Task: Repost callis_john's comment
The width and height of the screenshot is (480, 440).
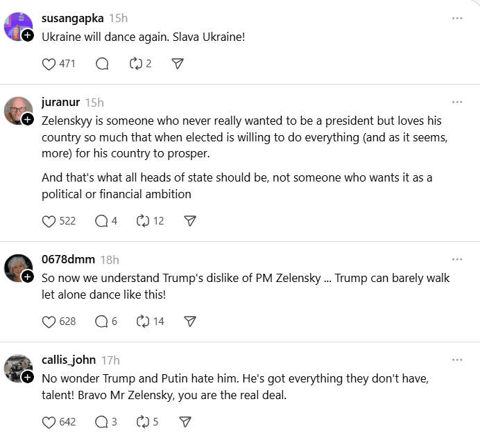Action: (143, 421)
